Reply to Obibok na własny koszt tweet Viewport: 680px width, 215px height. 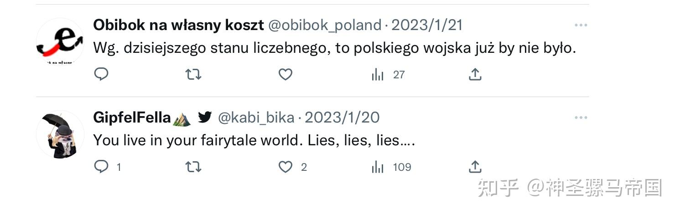click(101, 74)
